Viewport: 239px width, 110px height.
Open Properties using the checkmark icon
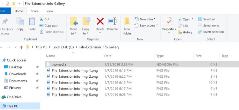pyautogui.click(x=169, y=22)
